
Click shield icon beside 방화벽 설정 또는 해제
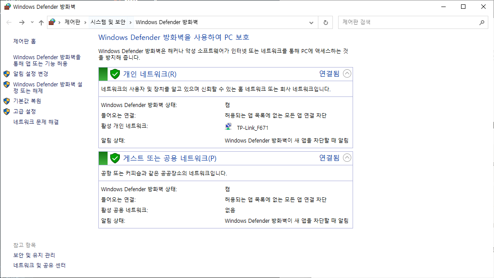tap(7, 85)
